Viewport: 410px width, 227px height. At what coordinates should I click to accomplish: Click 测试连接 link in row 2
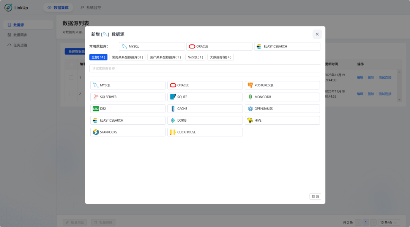385,94
